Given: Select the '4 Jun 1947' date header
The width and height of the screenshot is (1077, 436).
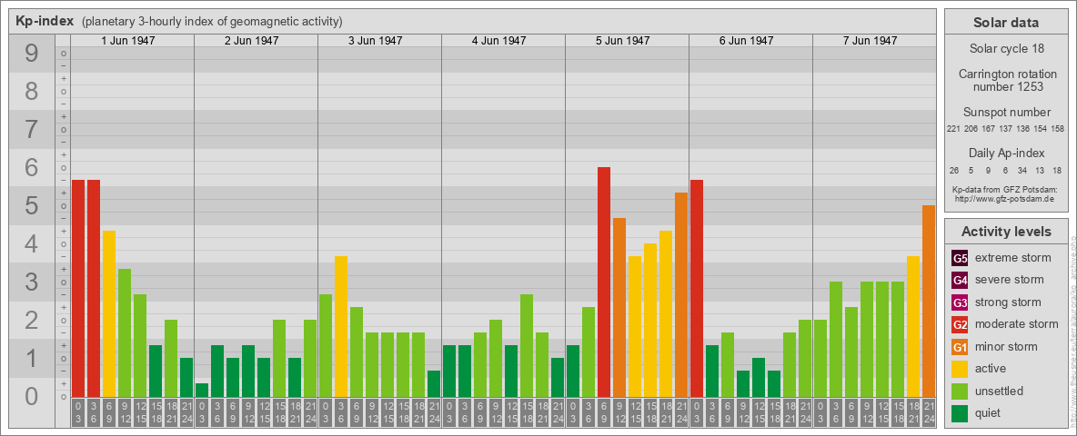Looking at the screenshot, I should [x=498, y=41].
